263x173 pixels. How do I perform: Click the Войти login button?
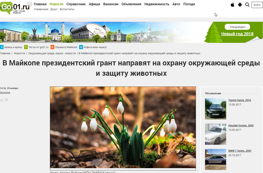(257, 5)
